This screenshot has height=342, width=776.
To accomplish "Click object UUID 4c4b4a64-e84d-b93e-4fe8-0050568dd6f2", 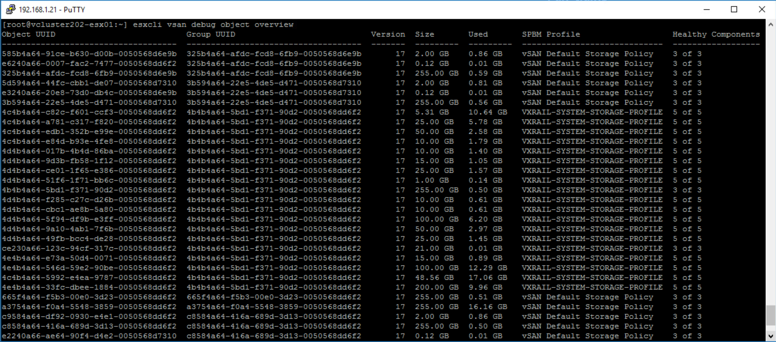I will pos(89,142).
